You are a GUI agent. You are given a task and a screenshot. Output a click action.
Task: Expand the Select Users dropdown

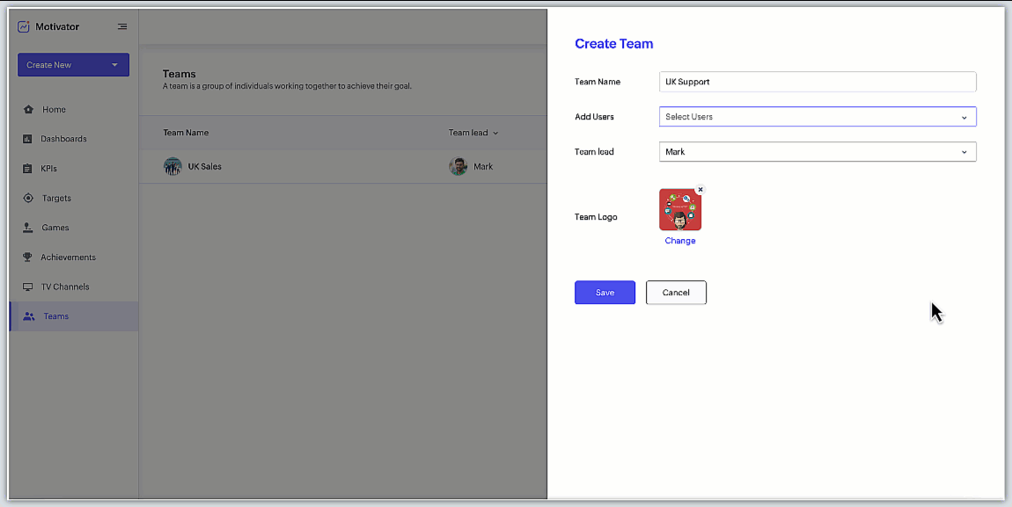pyautogui.click(x=817, y=117)
